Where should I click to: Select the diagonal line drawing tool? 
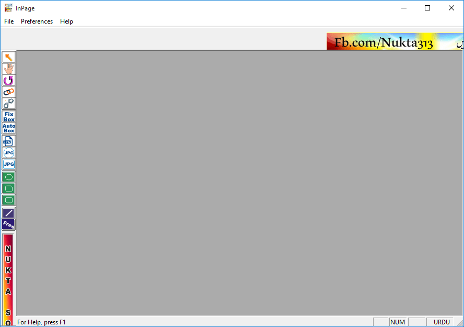click(9, 213)
